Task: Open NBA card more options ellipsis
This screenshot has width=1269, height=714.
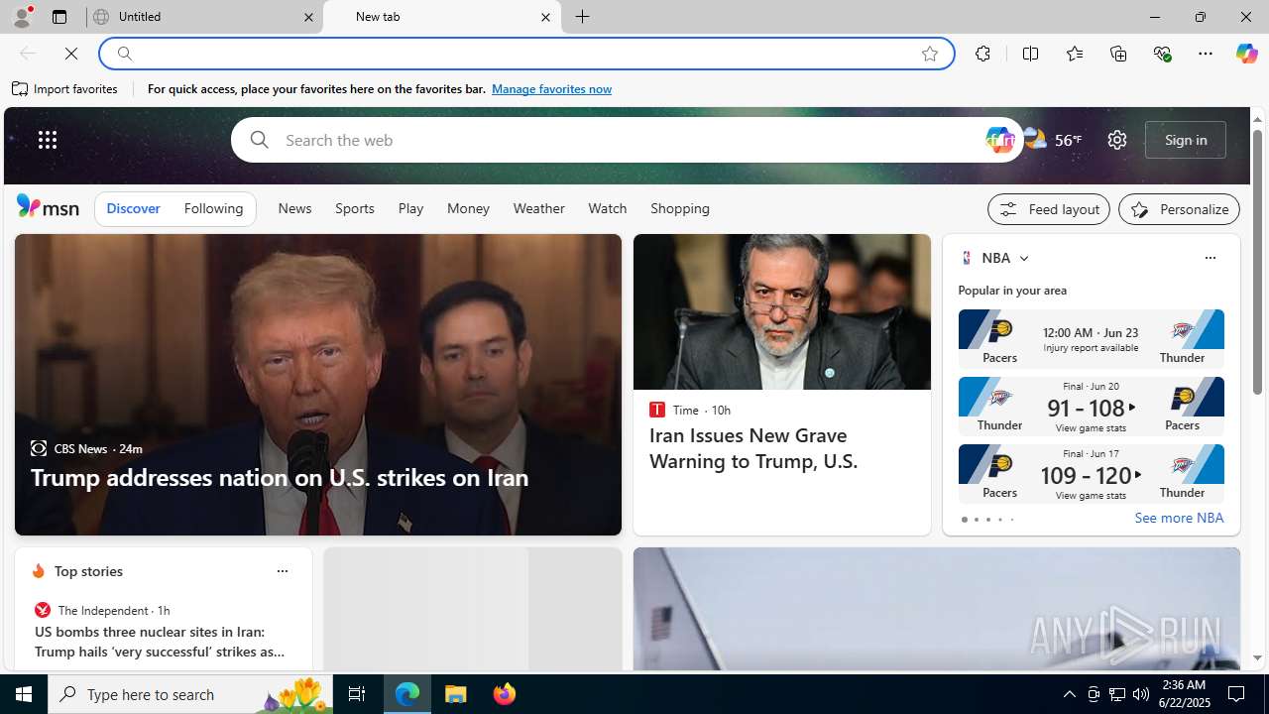Action: tap(1210, 258)
